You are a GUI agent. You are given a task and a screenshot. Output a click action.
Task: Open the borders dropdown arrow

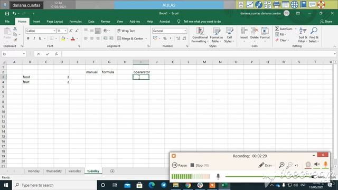coord(56,39)
